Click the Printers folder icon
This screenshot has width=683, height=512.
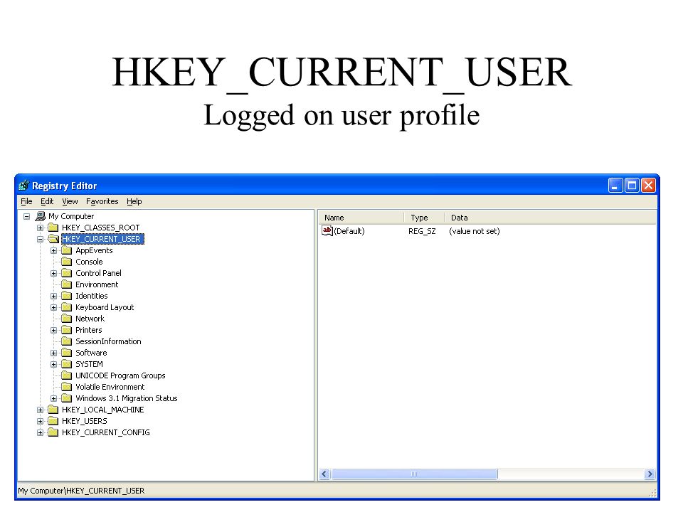click(67, 330)
